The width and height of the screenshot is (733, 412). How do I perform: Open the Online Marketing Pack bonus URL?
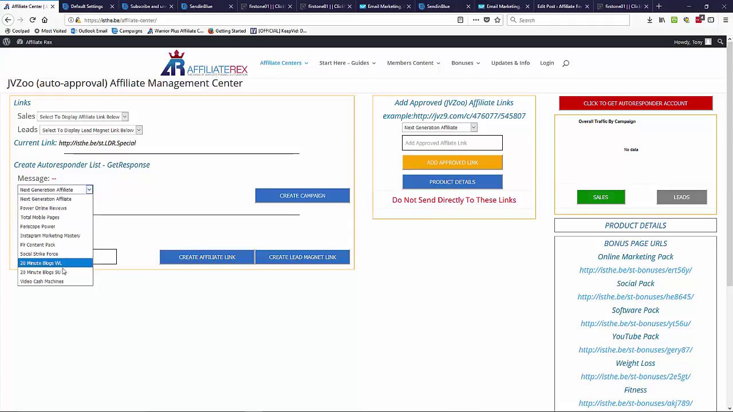(636, 270)
